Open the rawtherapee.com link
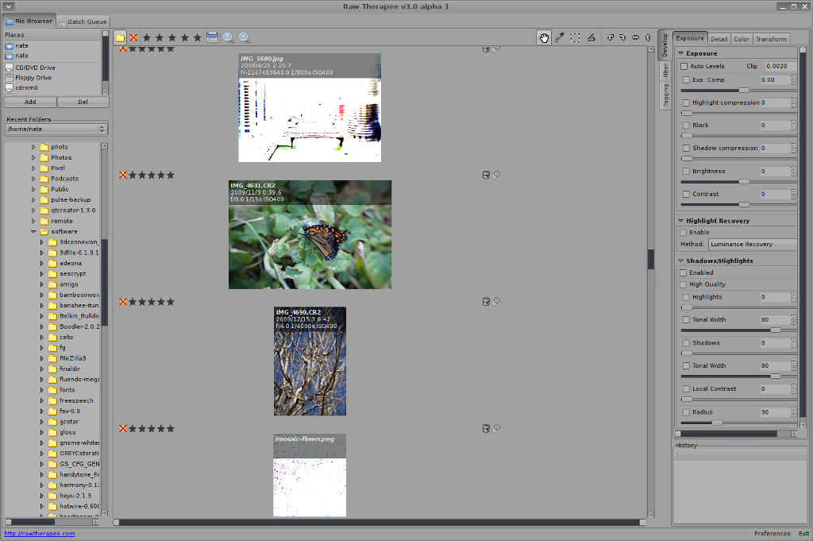813x541 pixels. (40, 533)
